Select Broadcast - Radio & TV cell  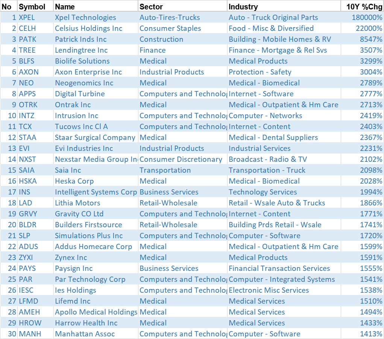pos(284,159)
